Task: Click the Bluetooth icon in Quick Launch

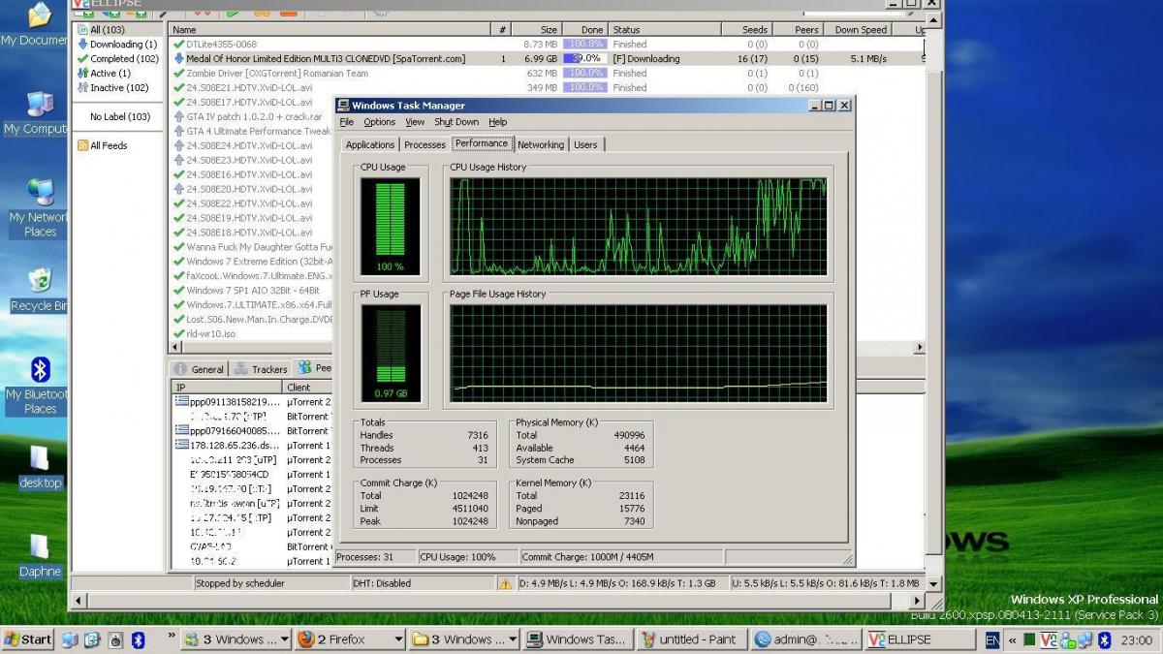Action: coord(138,639)
